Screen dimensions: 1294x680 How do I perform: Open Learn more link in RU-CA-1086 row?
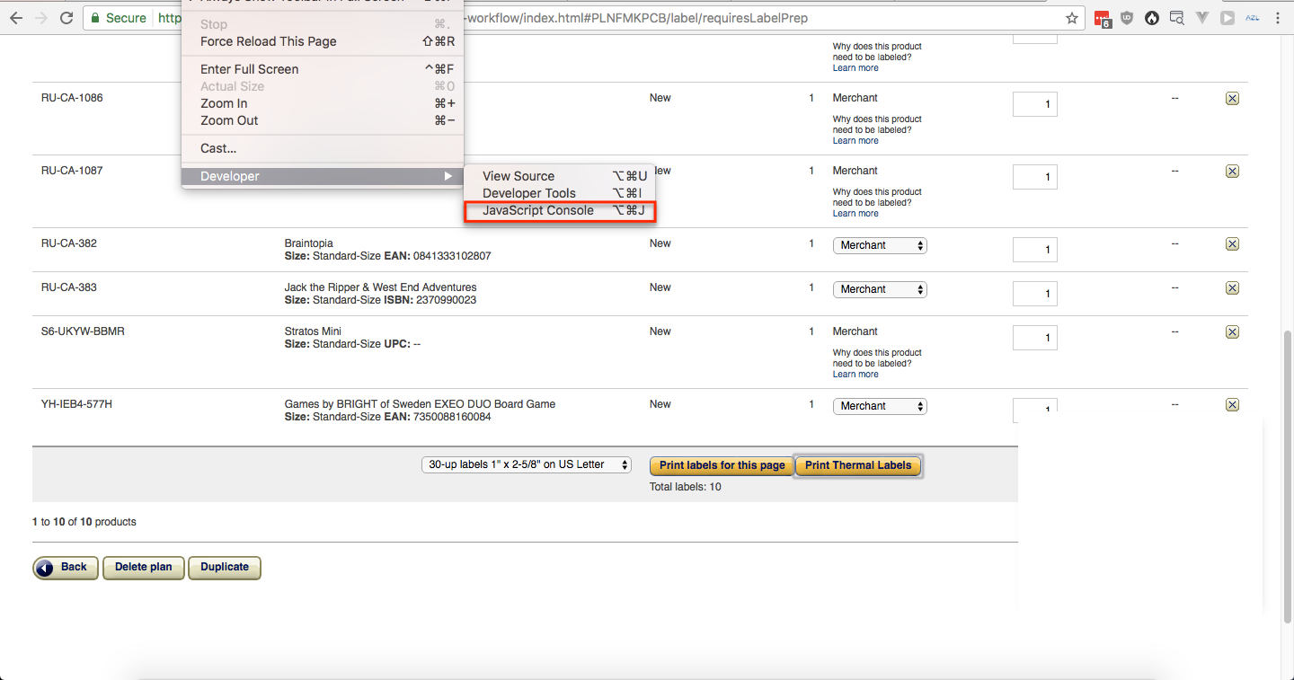pyautogui.click(x=855, y=141)
